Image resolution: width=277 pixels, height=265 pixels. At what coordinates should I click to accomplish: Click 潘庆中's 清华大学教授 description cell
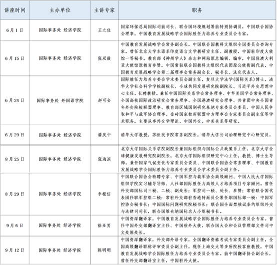[197, 135]
